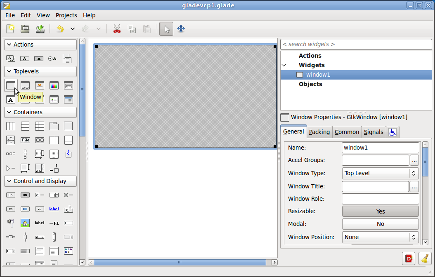Insert an About Dialog toplevel
Screen dimensions: 435x277
point(40,85)
